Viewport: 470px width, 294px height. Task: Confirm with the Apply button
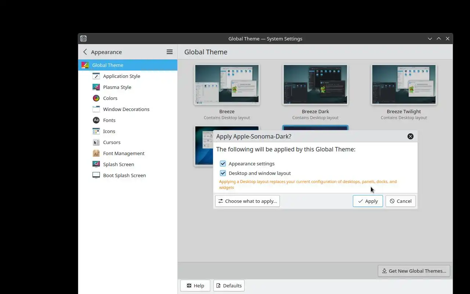point(368,201)
